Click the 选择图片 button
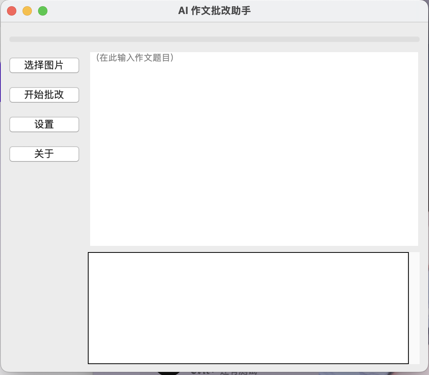The height and width of the screenshot is (375, 429). pos(44,65)
